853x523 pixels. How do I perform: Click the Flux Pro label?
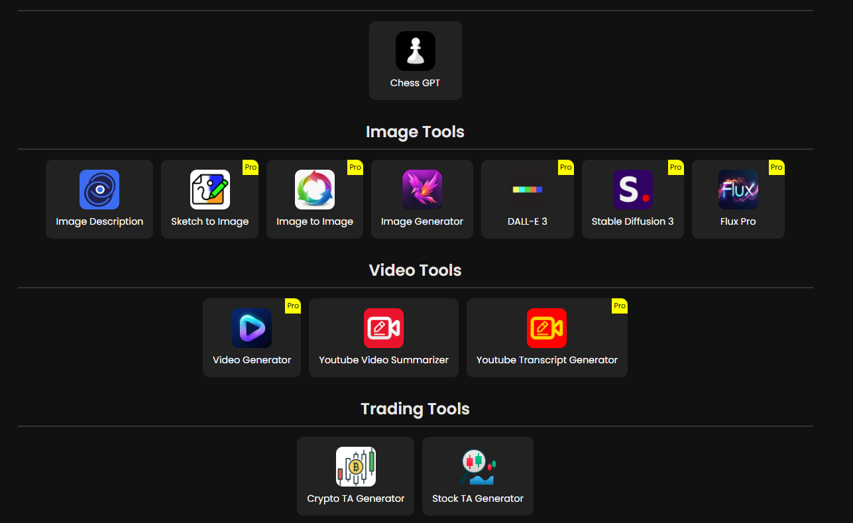738,222
